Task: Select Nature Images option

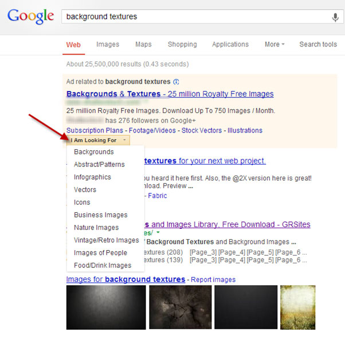Action: [96, 228]
